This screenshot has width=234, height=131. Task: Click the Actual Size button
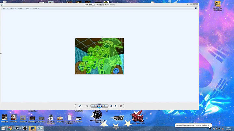click(87, 106)
